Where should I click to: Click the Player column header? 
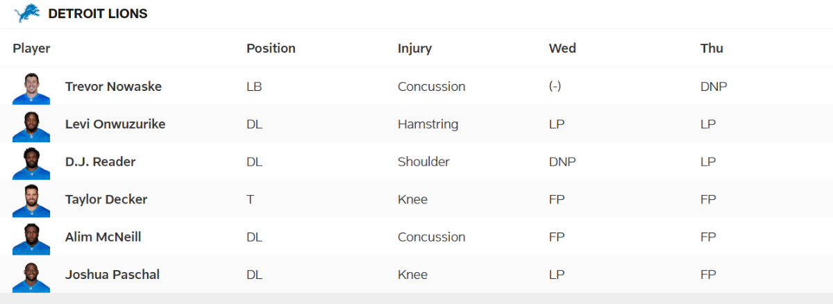coord(31,49)
